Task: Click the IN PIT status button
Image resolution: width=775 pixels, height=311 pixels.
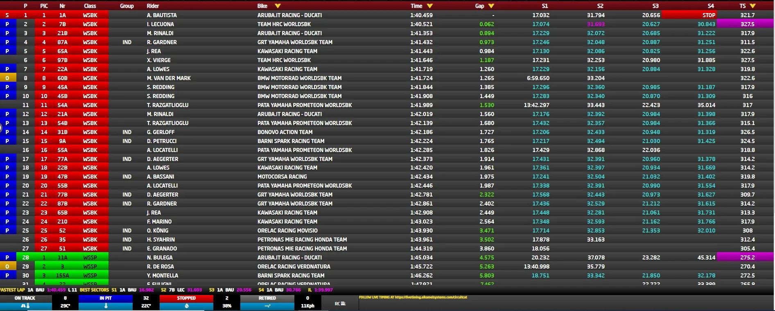Action: (106, 298)
